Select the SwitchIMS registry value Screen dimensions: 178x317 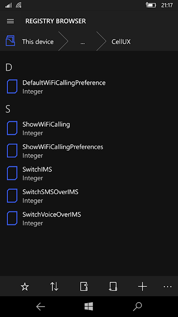coord(89,173)
